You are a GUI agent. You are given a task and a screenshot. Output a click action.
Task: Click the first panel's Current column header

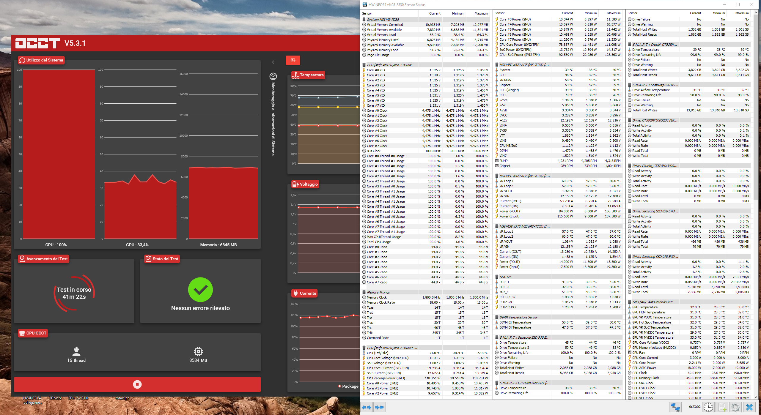point(430,13)
